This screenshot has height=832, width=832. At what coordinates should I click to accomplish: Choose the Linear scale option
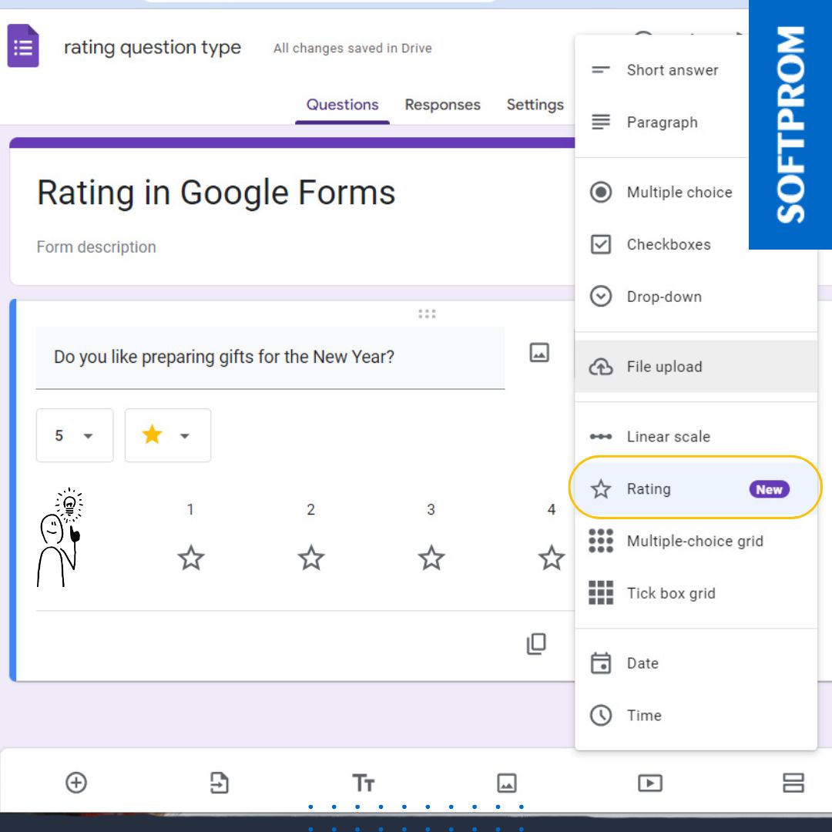[667, 436]
